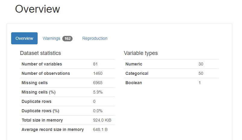Screen dimensions: 242x140
Task: Click the 162 warnings count badge
Action: (x=67, y=39)
